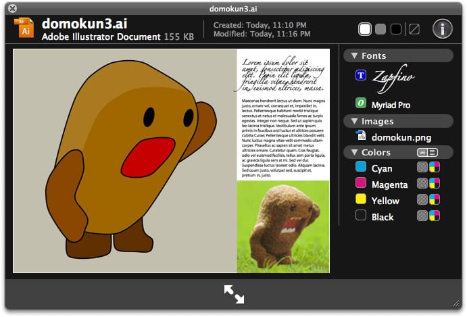Click the Cyan color label

382,168
